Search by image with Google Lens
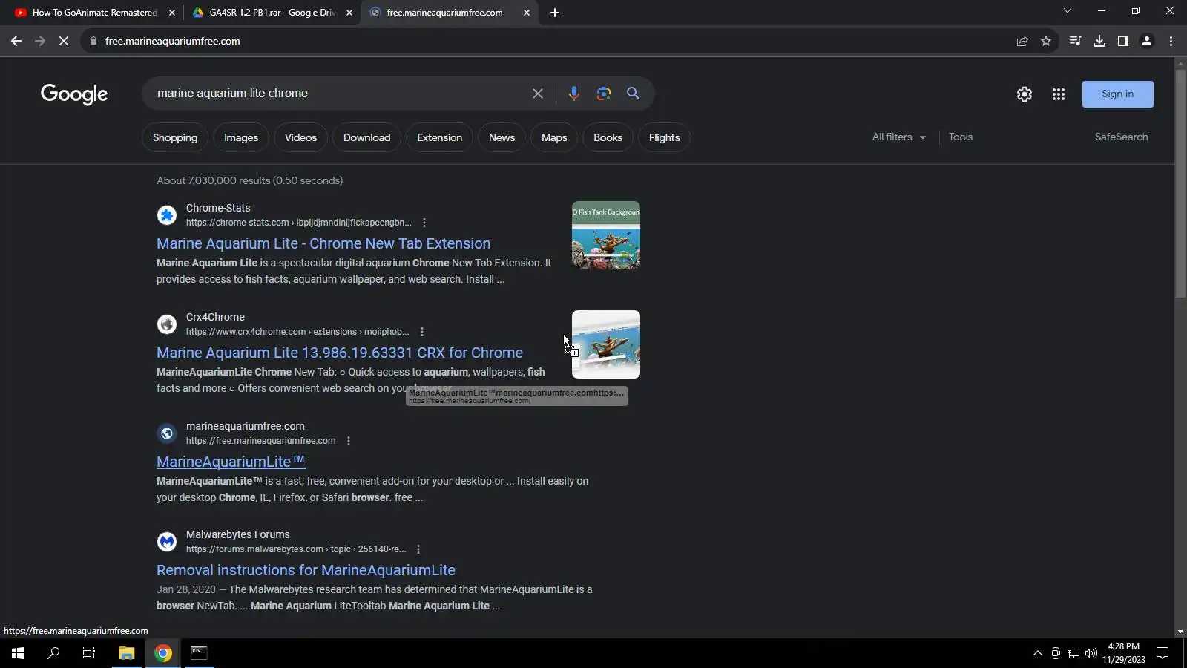 [x=604, y=94]
